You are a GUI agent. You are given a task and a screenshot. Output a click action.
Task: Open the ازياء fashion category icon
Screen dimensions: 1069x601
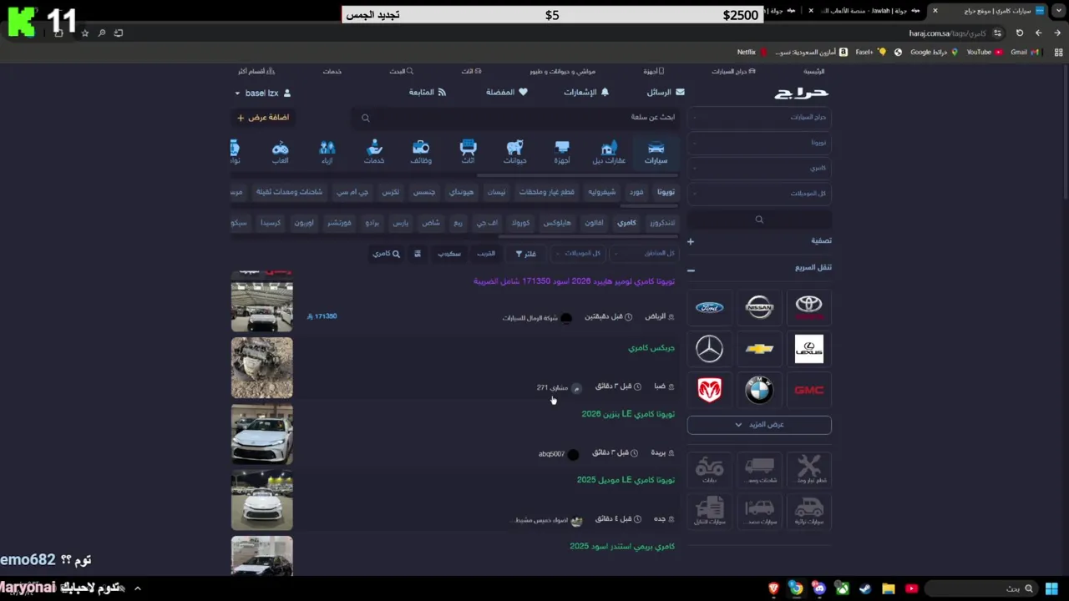(327, 152)
